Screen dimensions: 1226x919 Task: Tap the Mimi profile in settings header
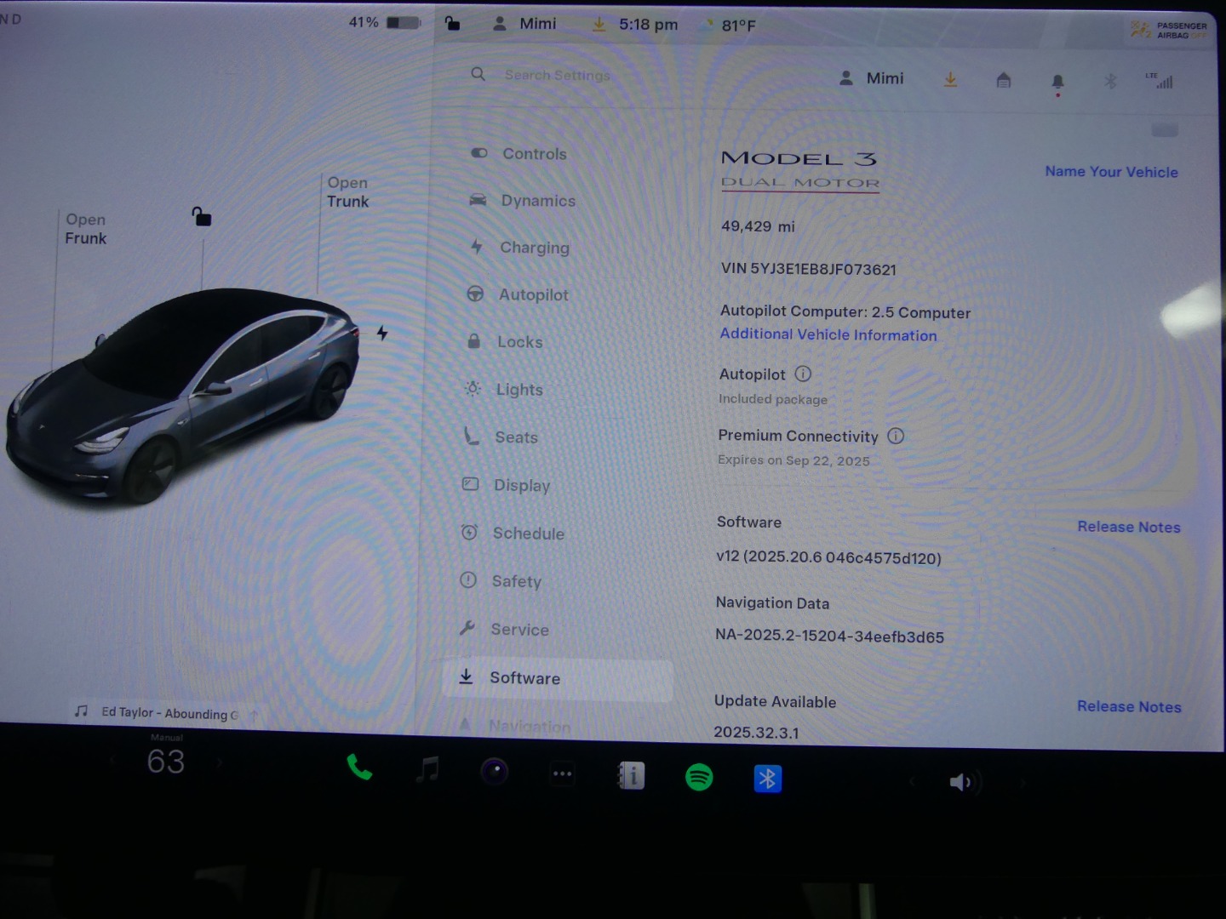872,78
